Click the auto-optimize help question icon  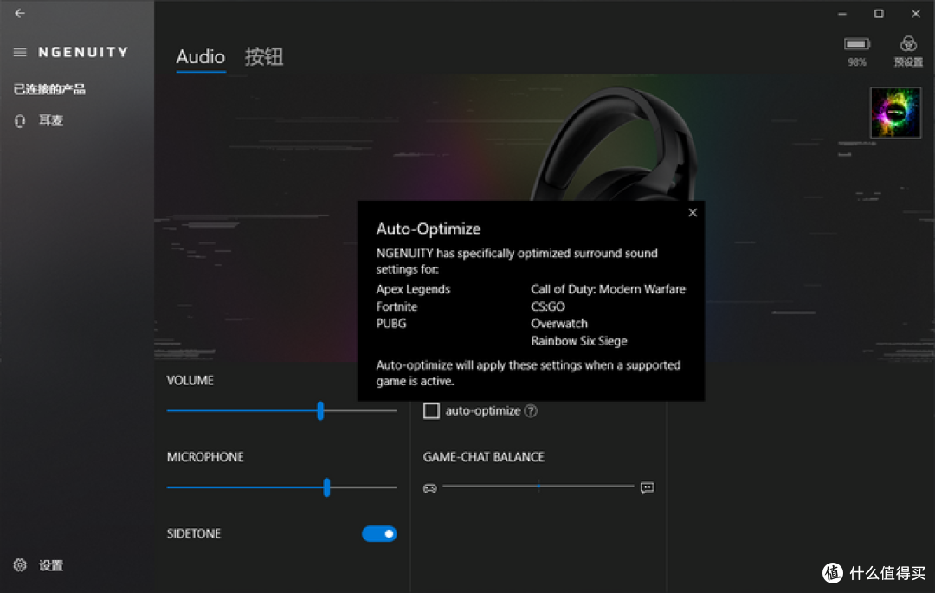tap(531, 410)
